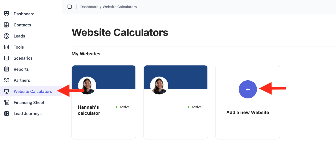Click the Lead Journeys list icon

point(7,114)
